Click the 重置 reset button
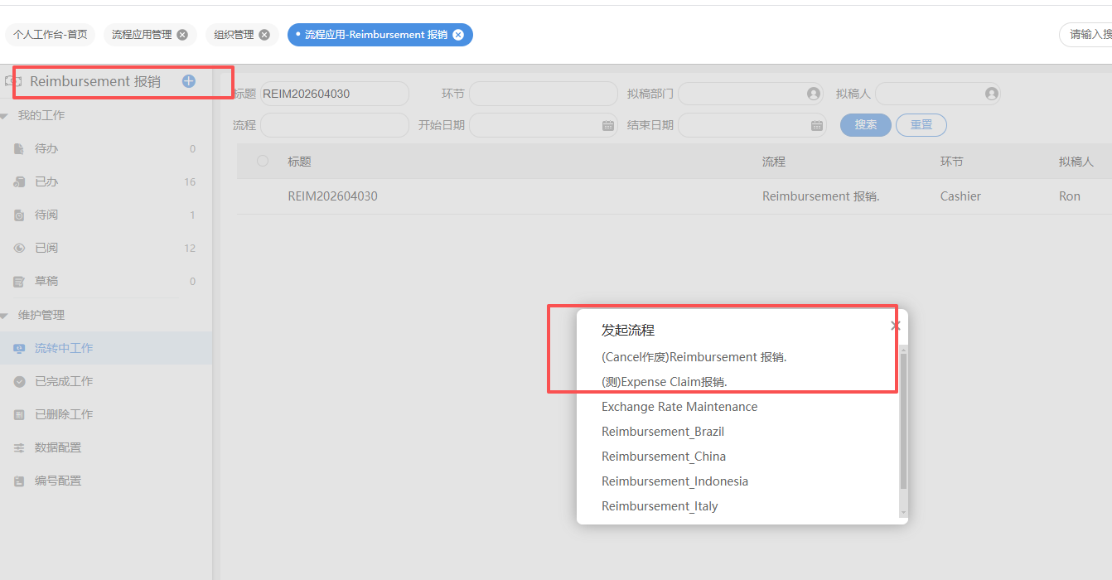The height and width of the screenshot is (580, 1112). (x=921, y=125)
